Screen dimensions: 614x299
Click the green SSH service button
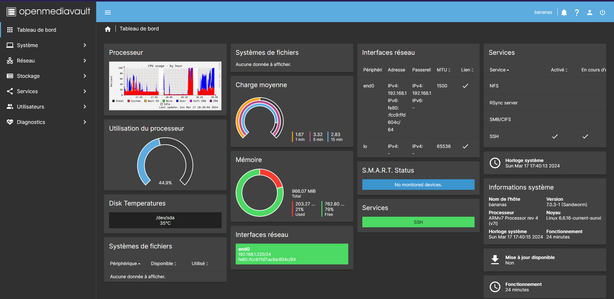pos(418,222)
